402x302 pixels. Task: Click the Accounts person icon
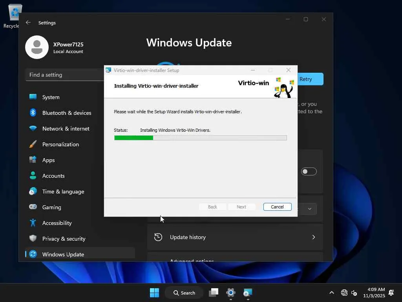(x=33, y=175)
